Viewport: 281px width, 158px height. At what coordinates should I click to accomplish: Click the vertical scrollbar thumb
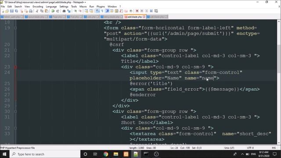pos(279,58)
